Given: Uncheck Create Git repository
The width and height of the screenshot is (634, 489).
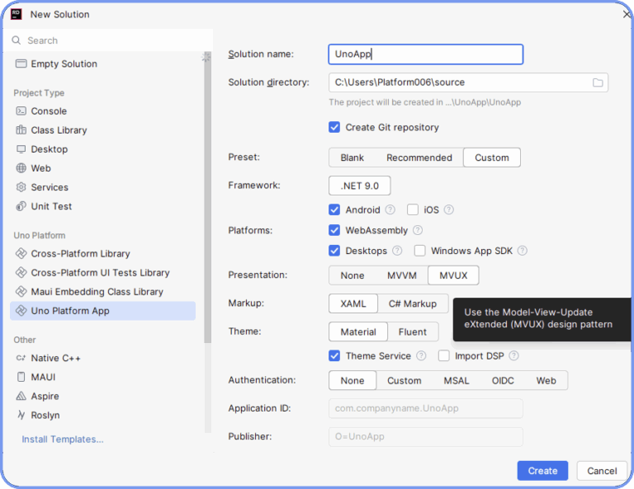Looking at the screenshot, I should [334, 127].
